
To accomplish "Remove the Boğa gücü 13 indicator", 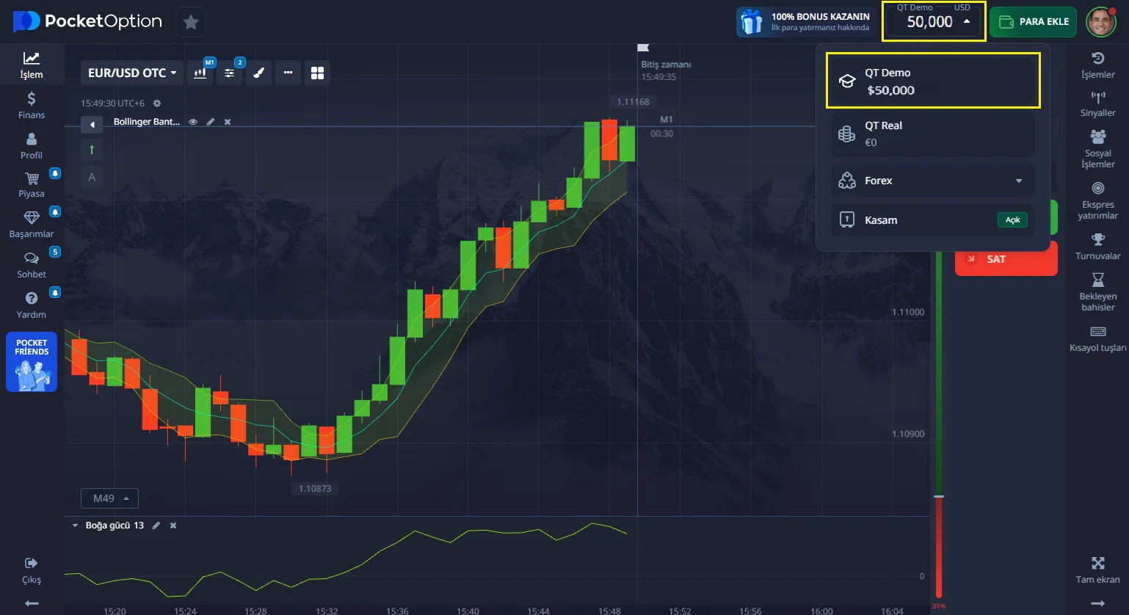I will click(x=173, y=525).
